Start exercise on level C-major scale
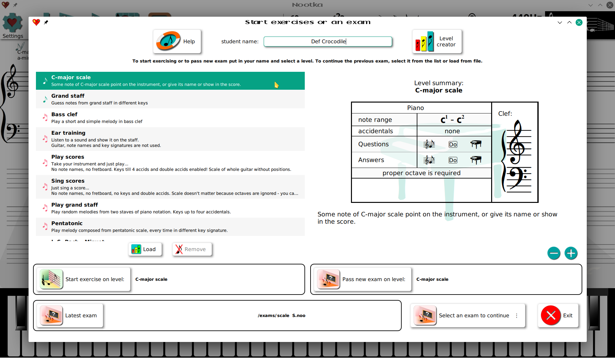615x358 pixels. click(x=84, y=279)
